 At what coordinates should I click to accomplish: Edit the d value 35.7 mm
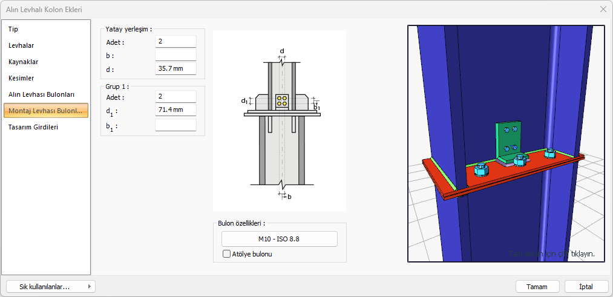point(175,68)
